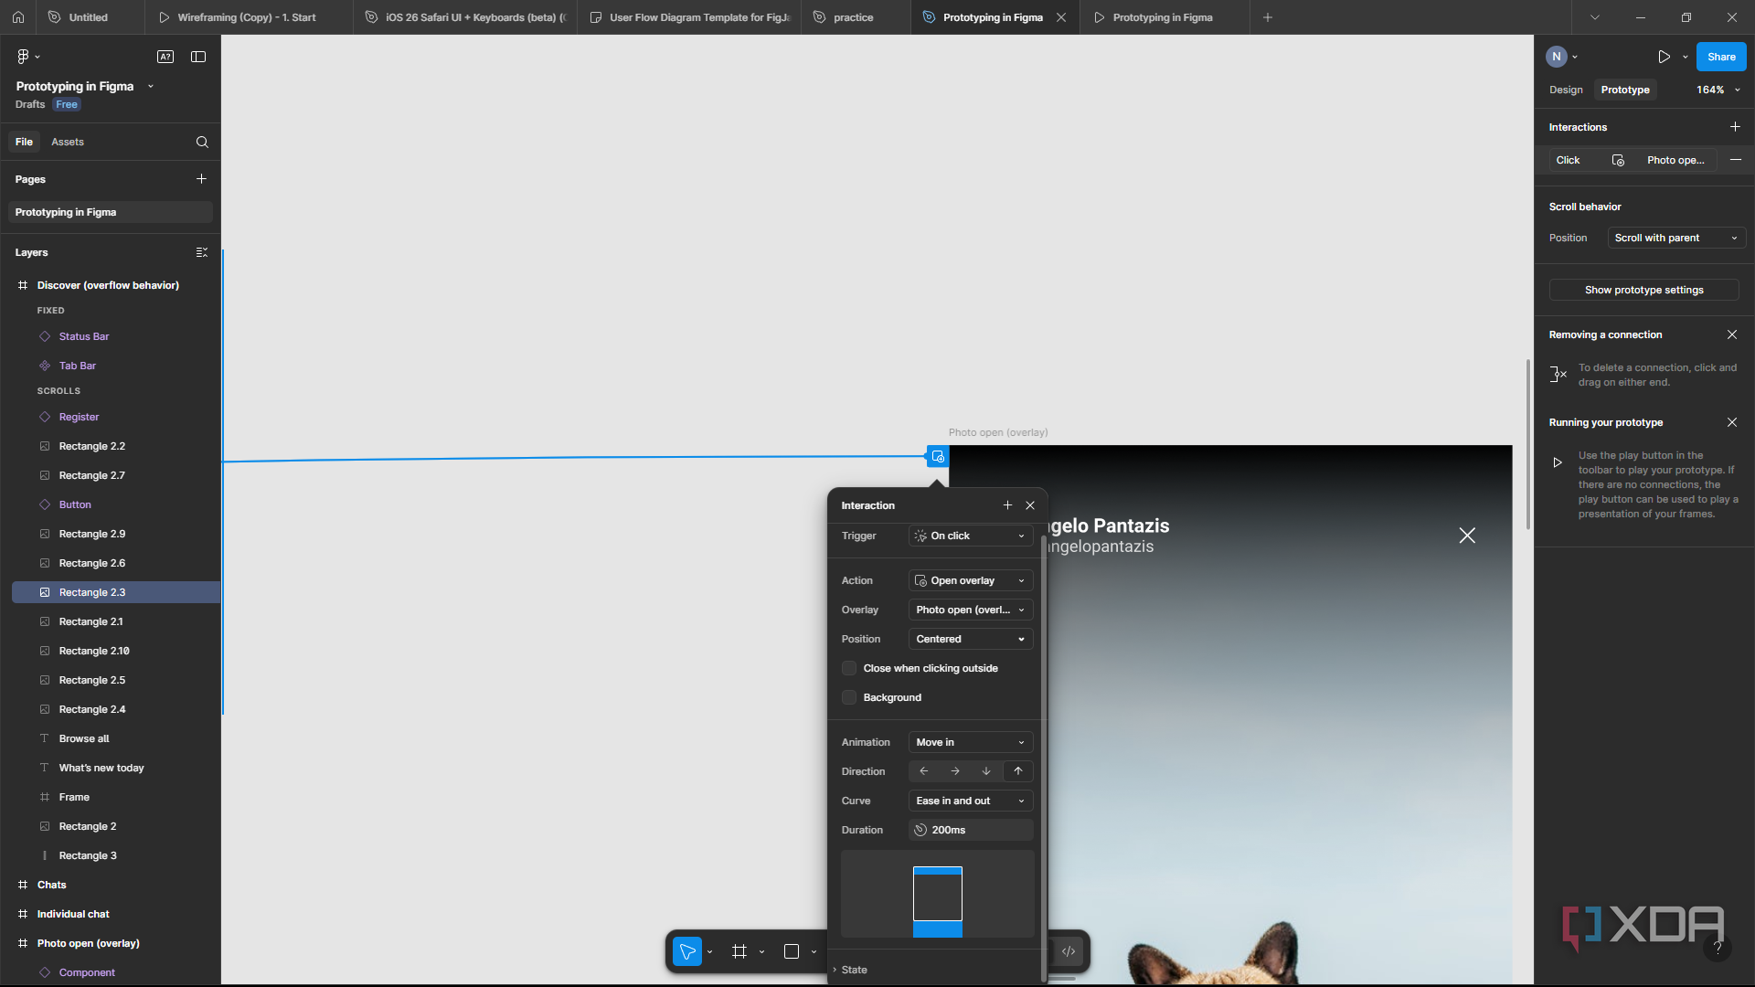The height and width of the screenshot is (987, 1755).
Task: Expand the State section
Action: click(850, 970)
